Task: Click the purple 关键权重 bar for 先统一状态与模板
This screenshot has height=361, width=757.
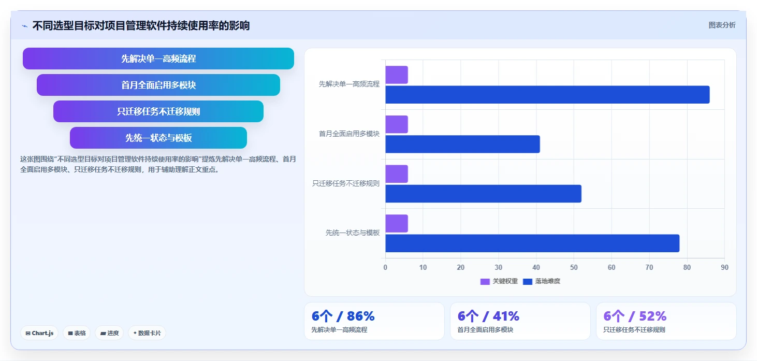Action: click(x=397, y=223)
